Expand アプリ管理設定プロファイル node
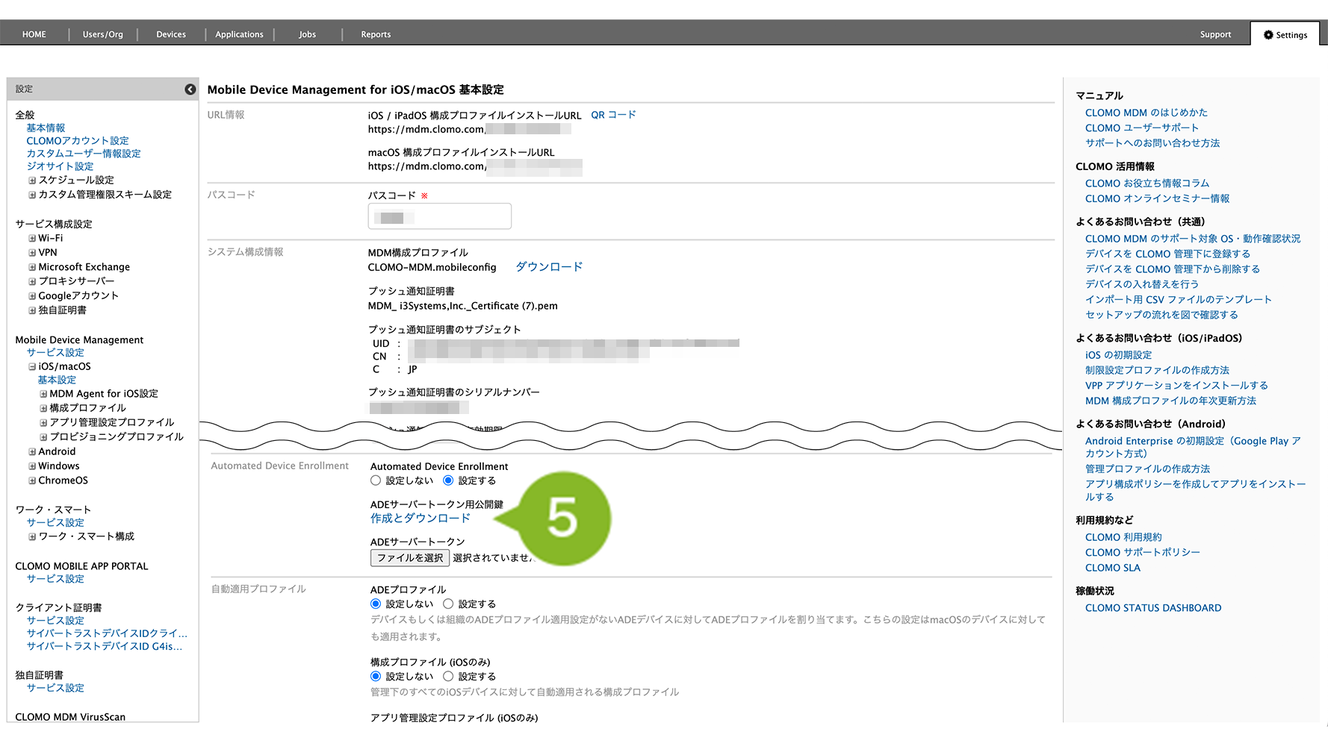Screen dimensions: 1328x746 coord(43,423)
